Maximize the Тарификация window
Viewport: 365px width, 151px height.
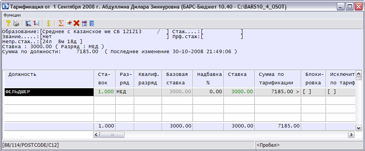tap(350, 7)
